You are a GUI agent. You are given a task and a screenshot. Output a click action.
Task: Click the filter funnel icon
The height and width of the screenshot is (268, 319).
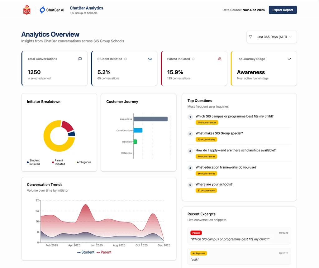250,37
